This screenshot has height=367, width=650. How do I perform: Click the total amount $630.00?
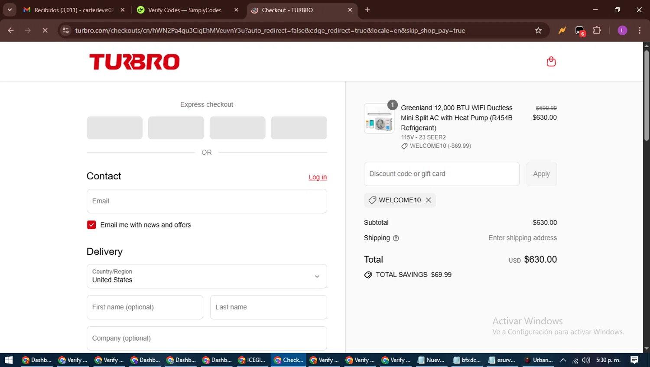(540, 260)
